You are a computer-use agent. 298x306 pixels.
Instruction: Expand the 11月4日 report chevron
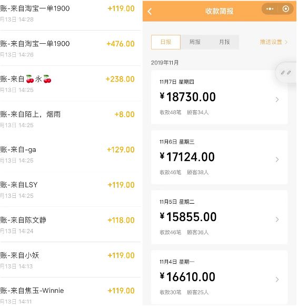point(277,279)
